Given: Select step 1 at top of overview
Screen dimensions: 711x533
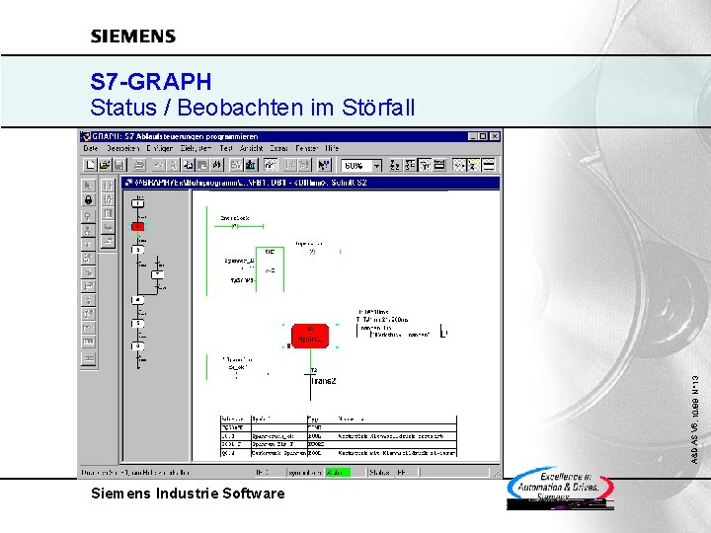Looking at the screenshot, I should coord(138,203).
